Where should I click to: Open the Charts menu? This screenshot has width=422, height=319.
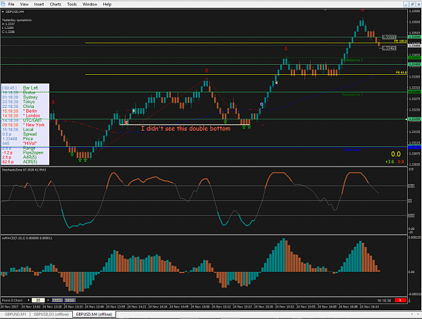tap(55, 4)
